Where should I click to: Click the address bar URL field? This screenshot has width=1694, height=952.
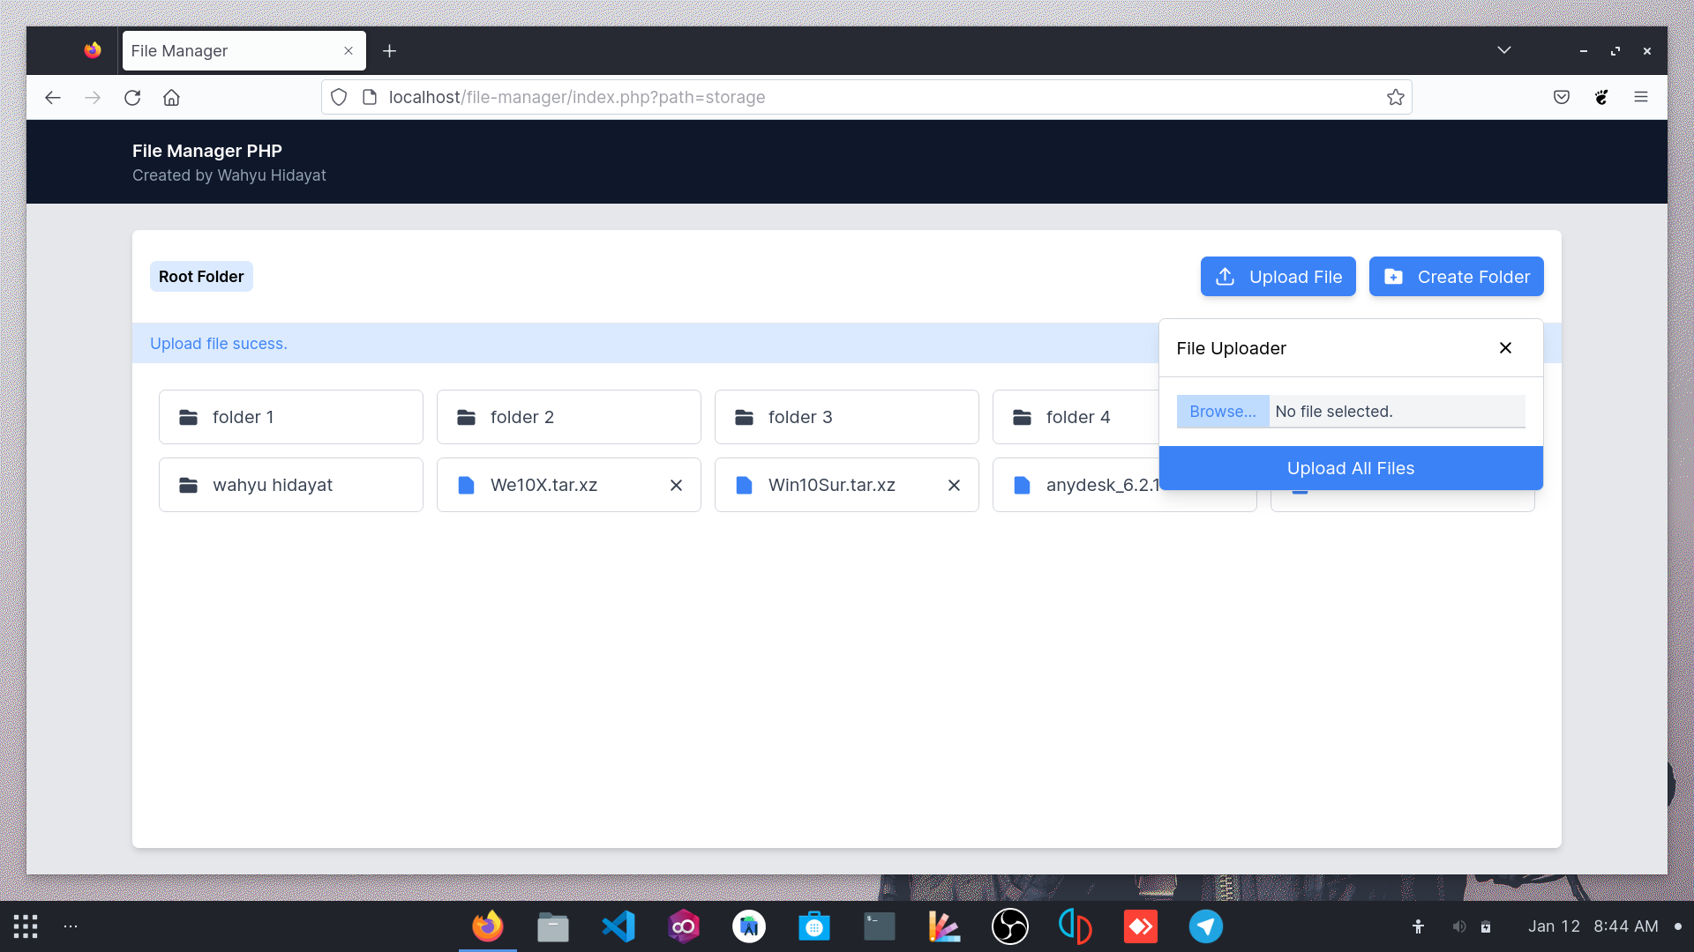tap(865, 97)
